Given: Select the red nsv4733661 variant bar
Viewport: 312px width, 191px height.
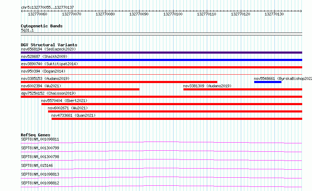Looking at the screenshot, I should point(177,119).
